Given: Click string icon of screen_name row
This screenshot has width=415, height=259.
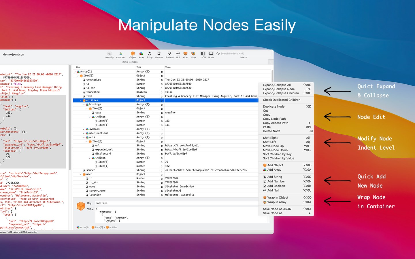Looking at the screenshot, I should pyautogui.click(x=87, y=191).
